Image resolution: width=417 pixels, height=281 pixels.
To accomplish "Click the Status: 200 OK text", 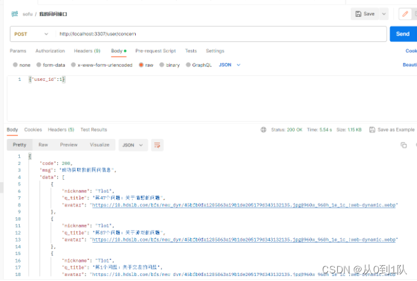I will point(287,130).
